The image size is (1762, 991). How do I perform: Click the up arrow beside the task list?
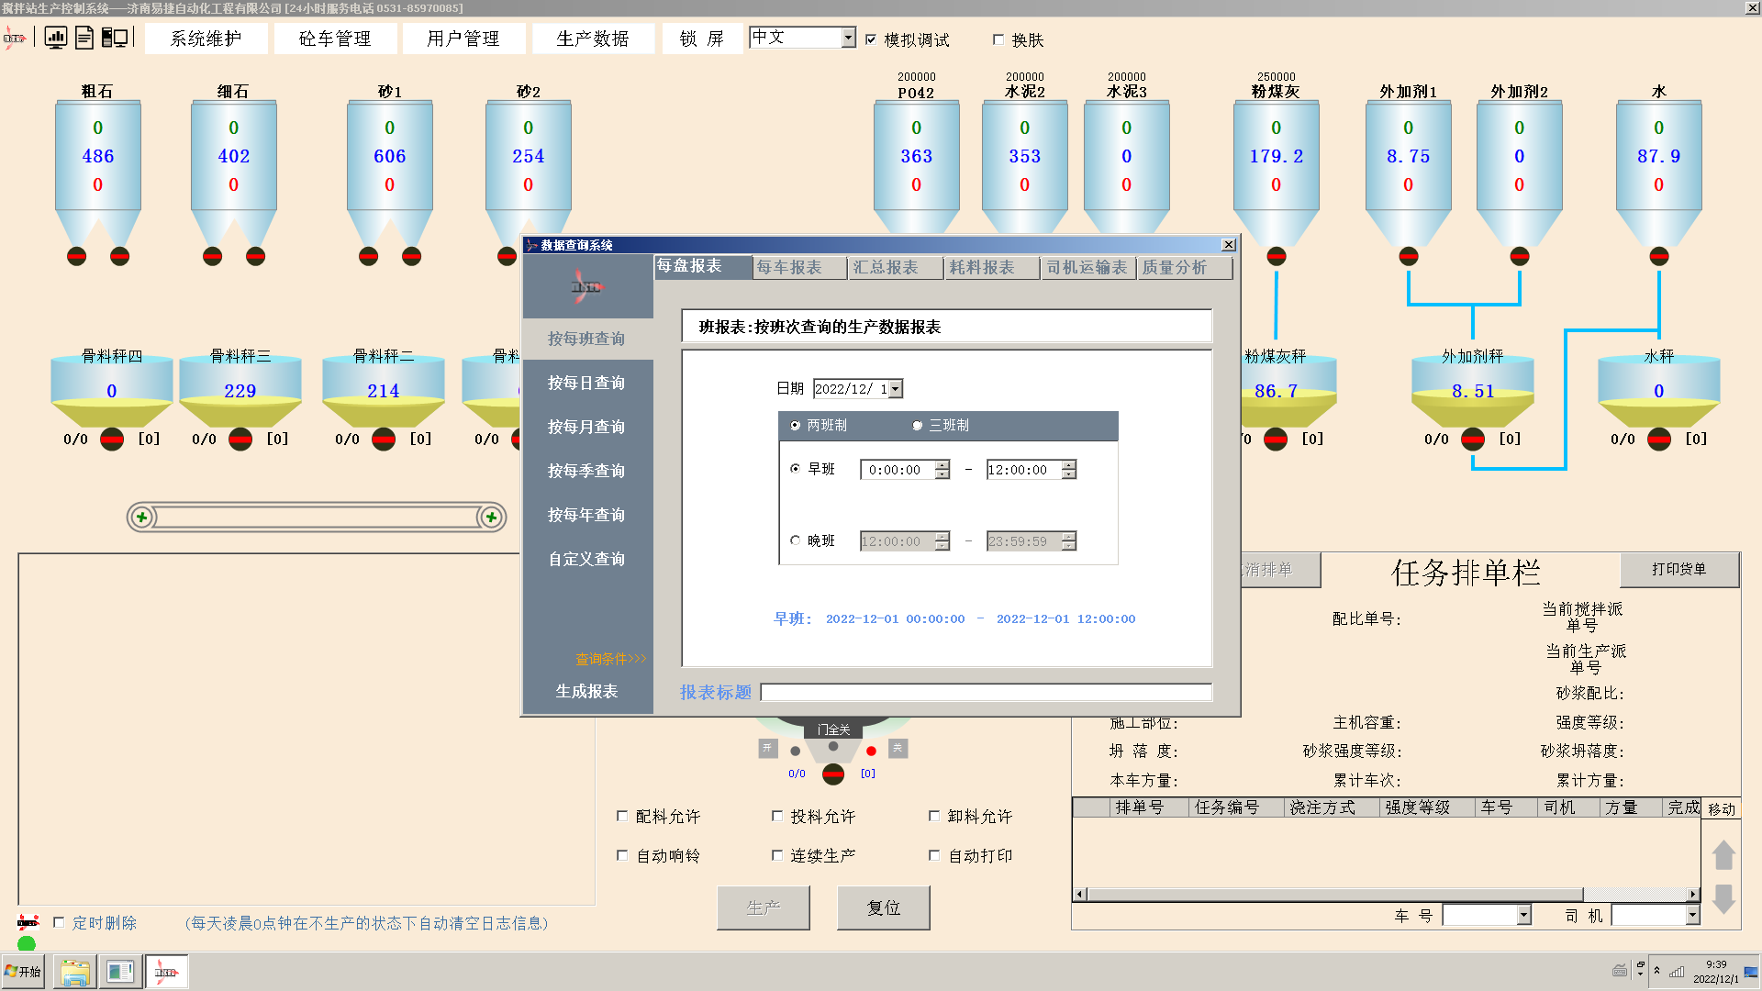(x=1723, y=854)
